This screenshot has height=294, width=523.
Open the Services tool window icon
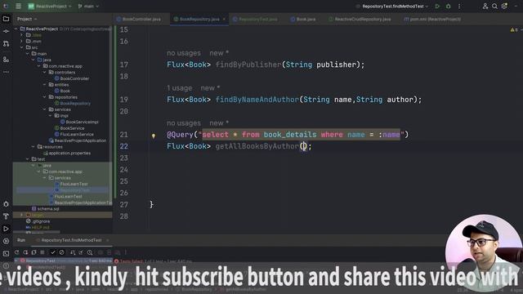6,241
